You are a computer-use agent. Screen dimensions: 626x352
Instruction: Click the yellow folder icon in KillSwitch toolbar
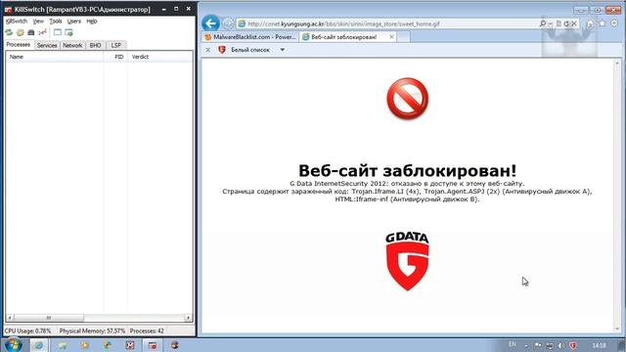click(x=20, y=32)
